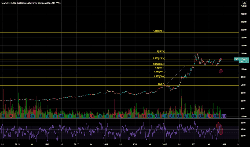Click 260.00 on the price scale
This screenshot has width=250, height=147.
click(244, 6)
